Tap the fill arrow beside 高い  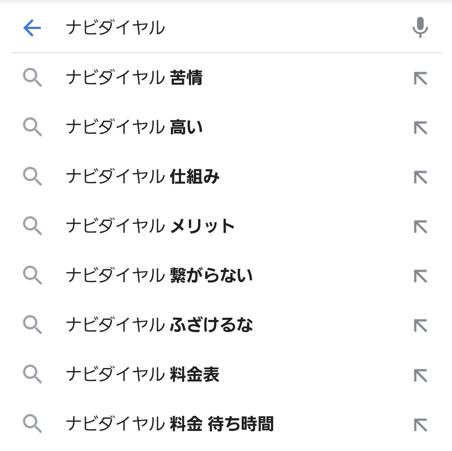pos(420,127)
